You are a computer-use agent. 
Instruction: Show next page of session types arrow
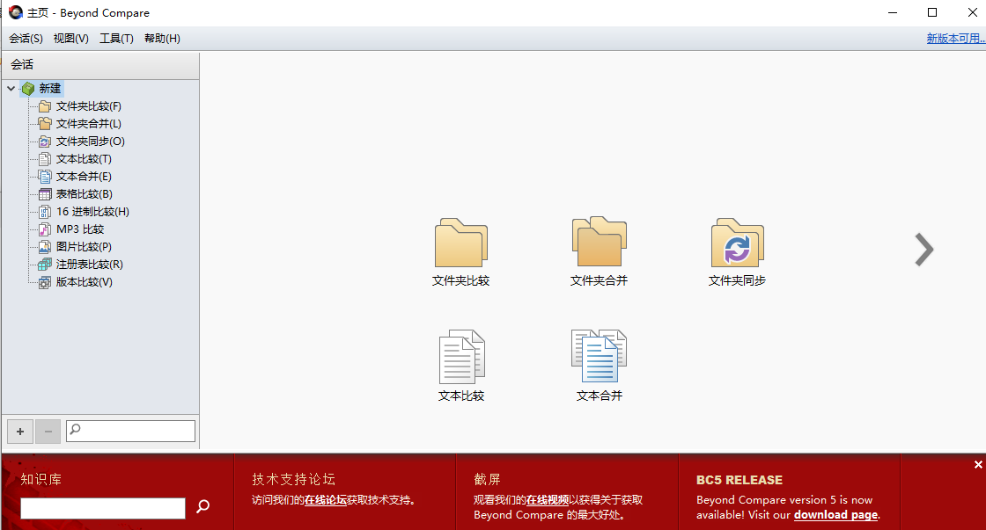click(923, 250)
